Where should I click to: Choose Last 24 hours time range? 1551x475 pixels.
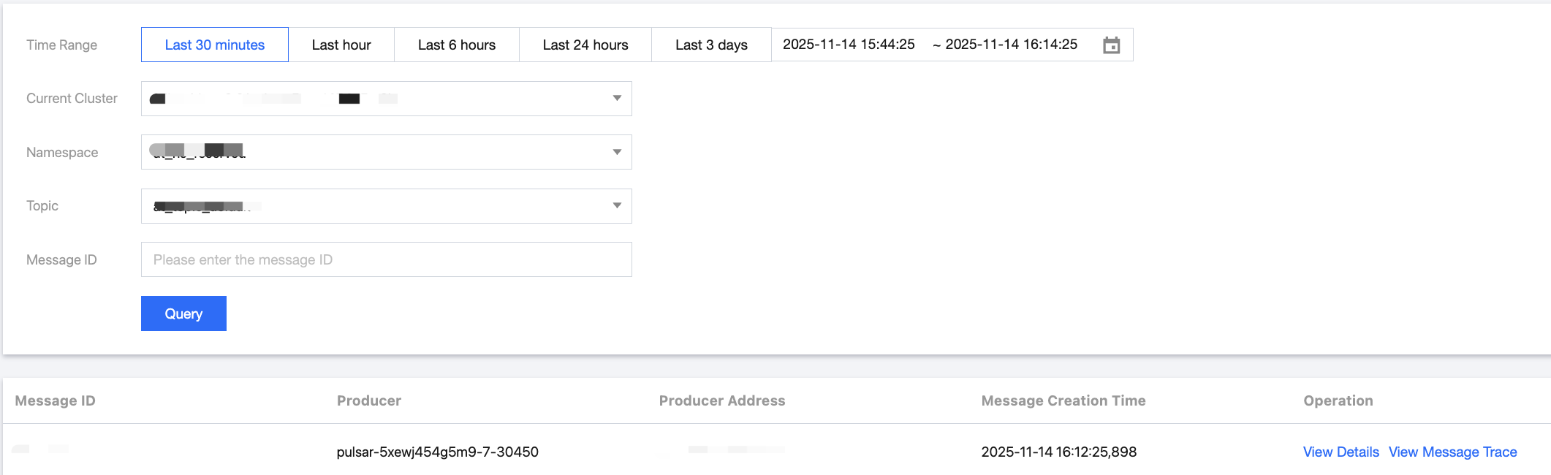pos(585,45)
